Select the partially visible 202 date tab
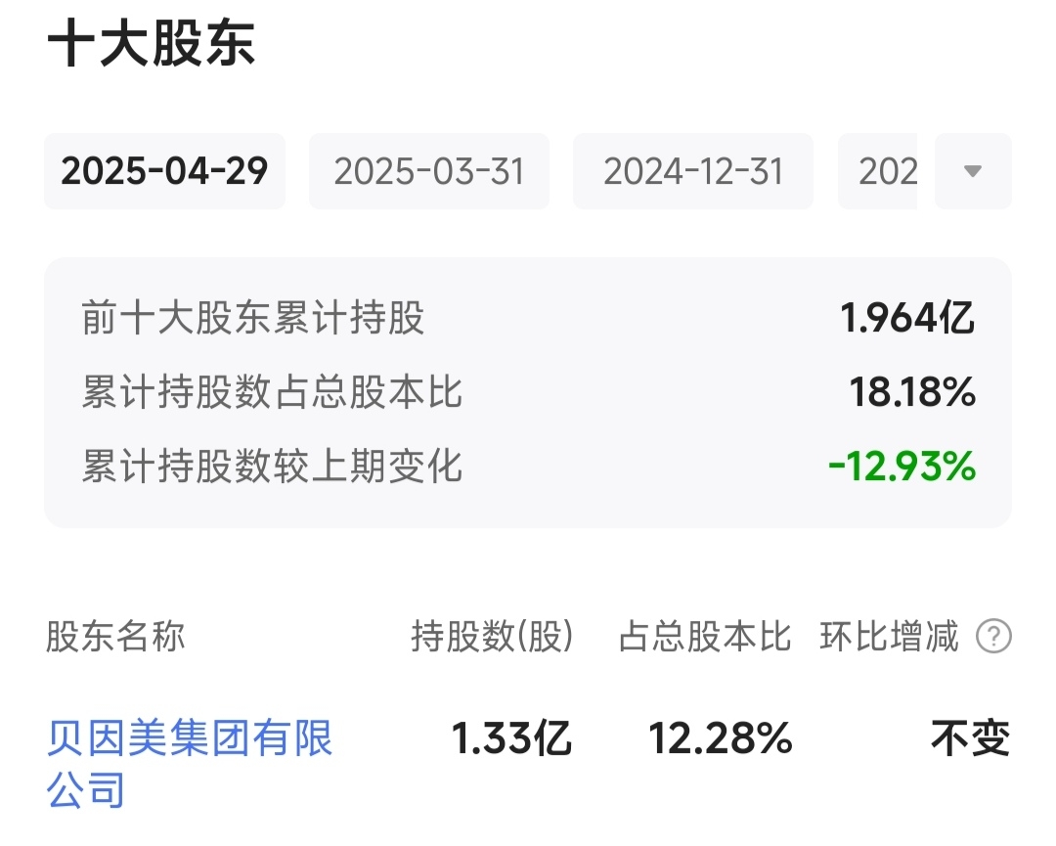1056x846 pixels. pyautogui.click(x=877, y=171)
